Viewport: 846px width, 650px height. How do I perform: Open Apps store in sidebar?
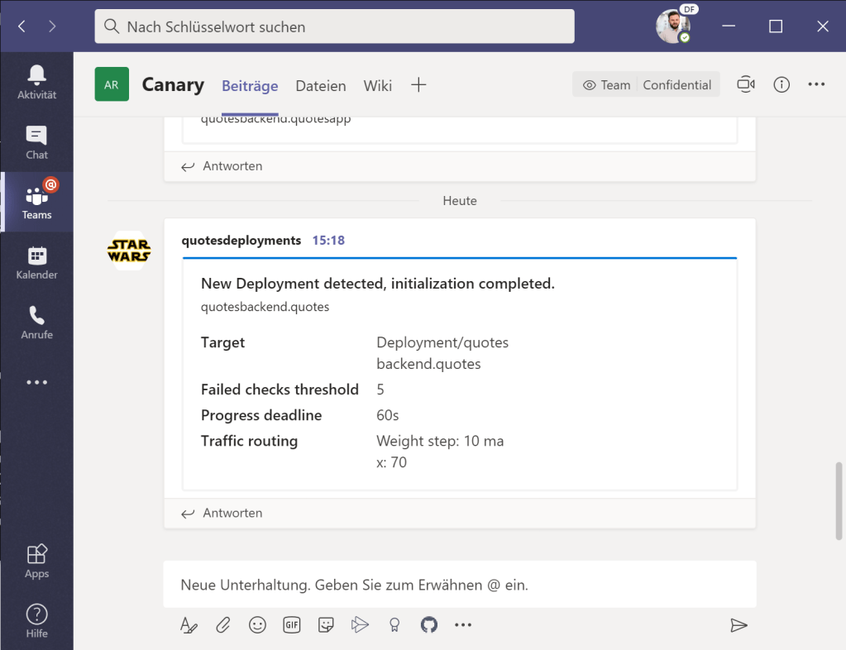click(x=36, y=562)
